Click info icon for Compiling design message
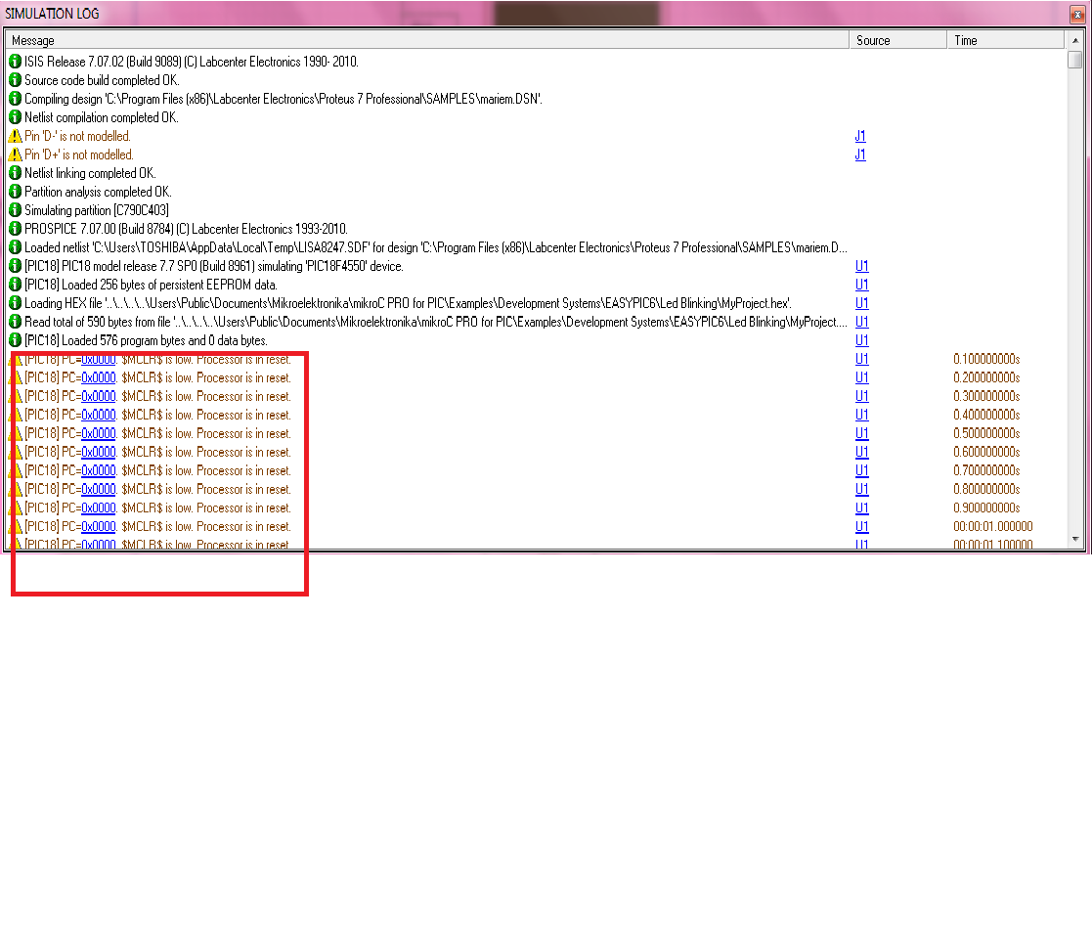Image resolution: width=1092 pixels, height=927 pixels. point(15,99)
